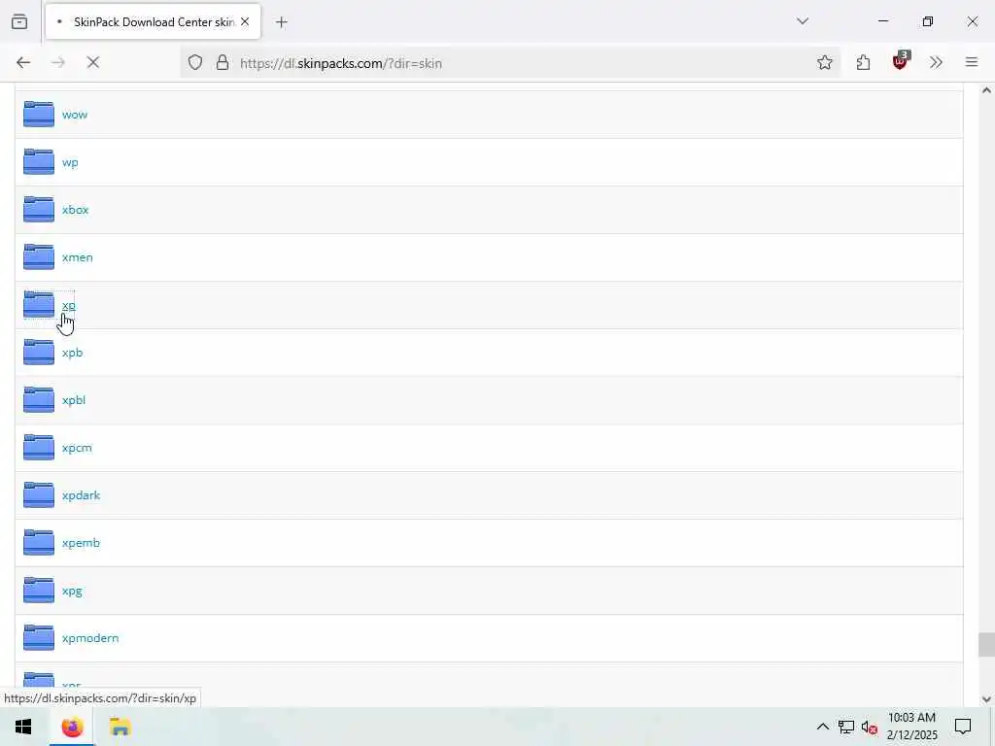Open the xpdark directory link

click(82, 495)
